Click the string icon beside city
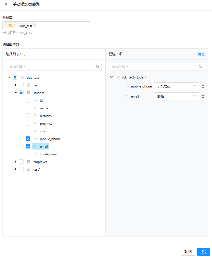The width and height of the screenshot is (212, 257). point(35,131)
